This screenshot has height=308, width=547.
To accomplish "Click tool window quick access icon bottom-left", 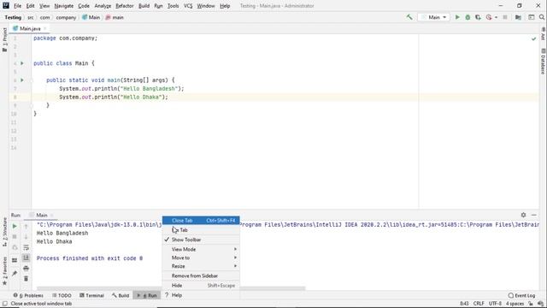I will (4, 304).
